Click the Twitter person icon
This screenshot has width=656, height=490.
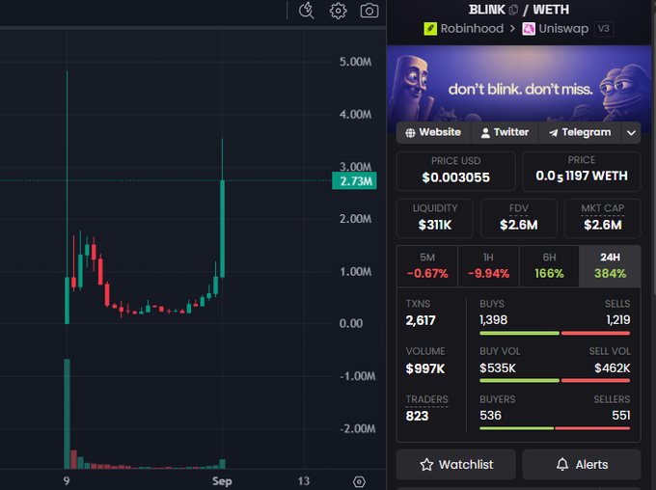[x=485, y=133]
